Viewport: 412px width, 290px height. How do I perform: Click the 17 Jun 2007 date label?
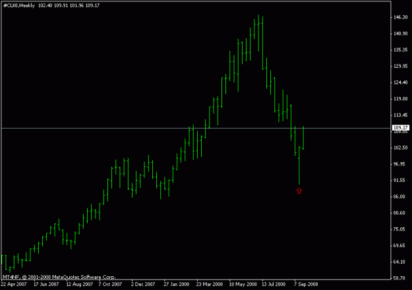tap(46, 284)
